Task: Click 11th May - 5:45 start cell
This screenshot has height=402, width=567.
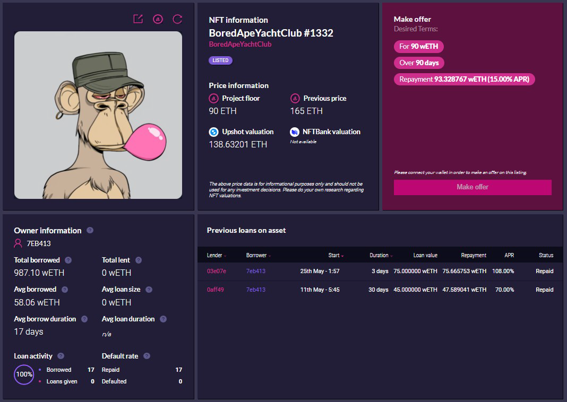Action: tap(320, 290)
